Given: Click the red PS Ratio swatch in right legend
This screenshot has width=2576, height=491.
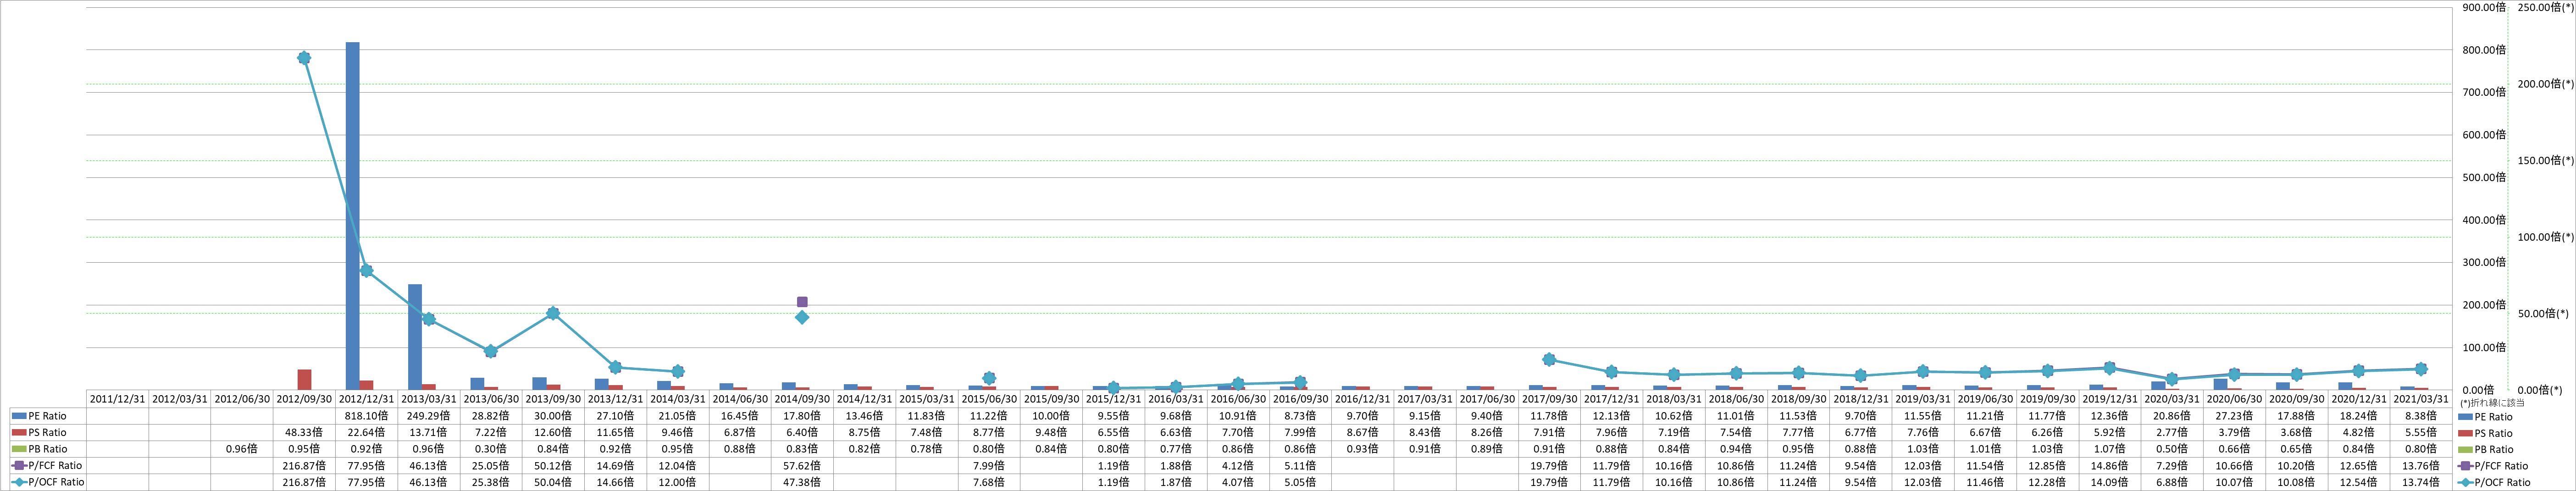Looking at the screenshot, I should (x=2467, y=433).
